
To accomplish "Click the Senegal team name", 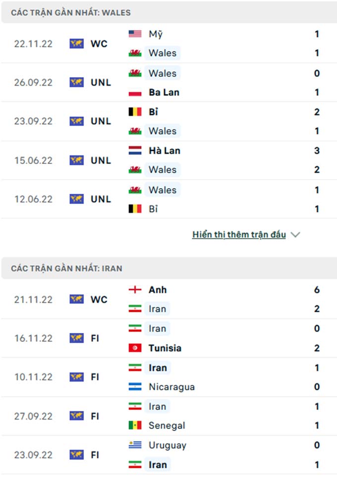I will [167, 426].
